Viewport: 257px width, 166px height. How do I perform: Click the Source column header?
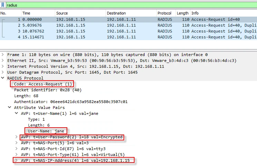coord(62,13)
